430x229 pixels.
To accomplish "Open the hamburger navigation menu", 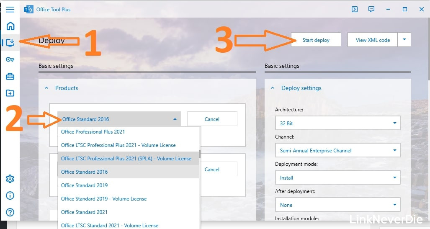I will (x=10, y=9).
